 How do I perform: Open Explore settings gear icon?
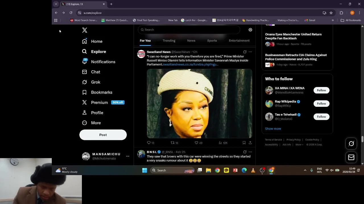[250, 29]
